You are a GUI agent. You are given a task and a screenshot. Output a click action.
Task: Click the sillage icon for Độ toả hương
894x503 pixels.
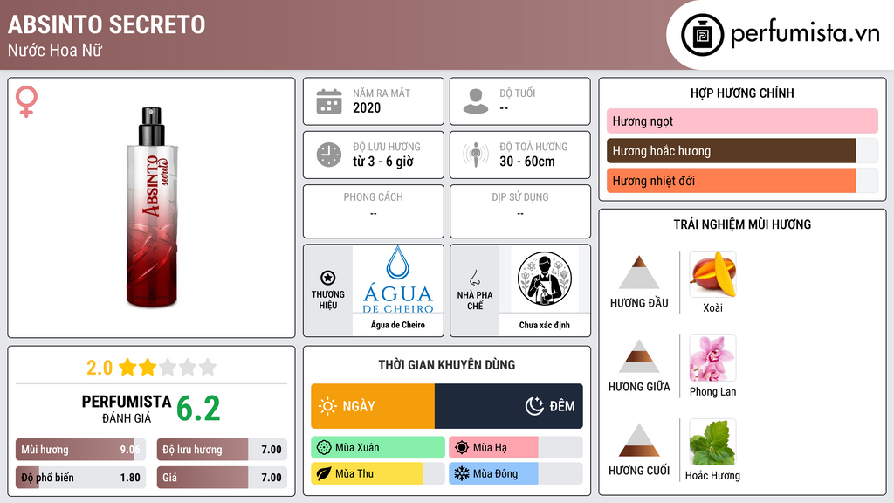[476, 155]
